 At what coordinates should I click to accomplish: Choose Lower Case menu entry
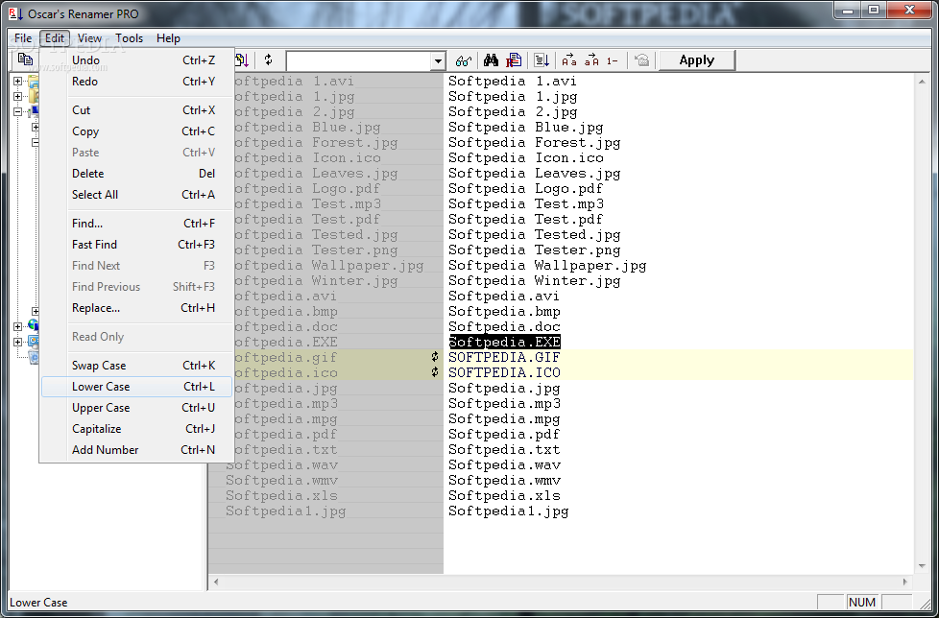[x=136, y=387]
